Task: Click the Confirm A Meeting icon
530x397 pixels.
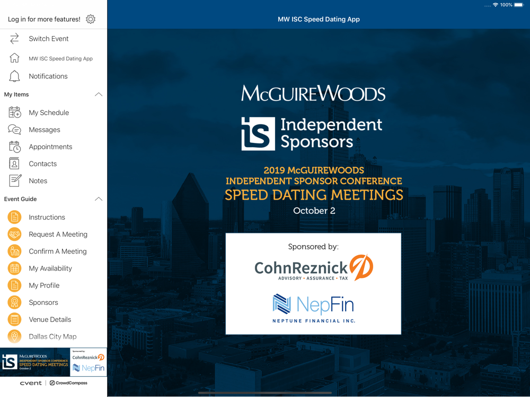Action: click(x=14, y=251)
